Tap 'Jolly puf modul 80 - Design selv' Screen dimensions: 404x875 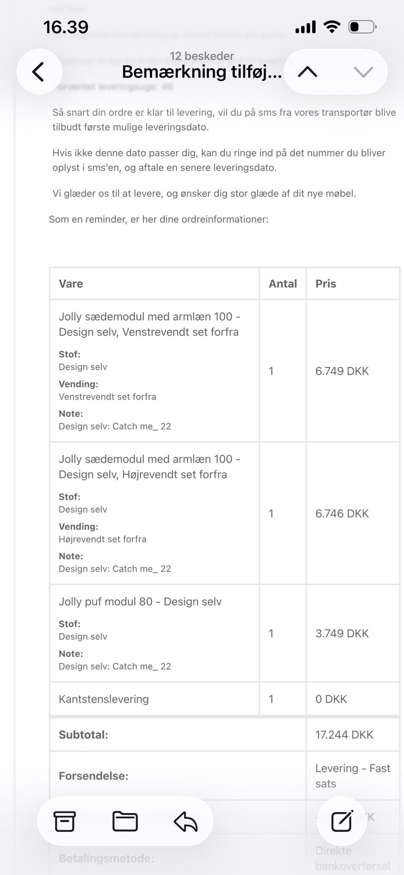click(x=140, y=602)
